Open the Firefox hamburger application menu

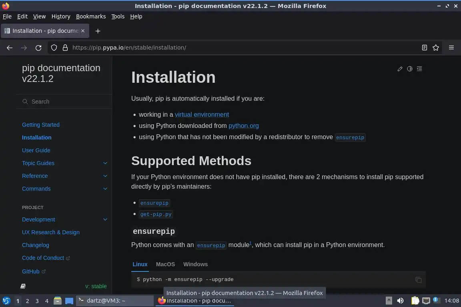coord(451,48)
